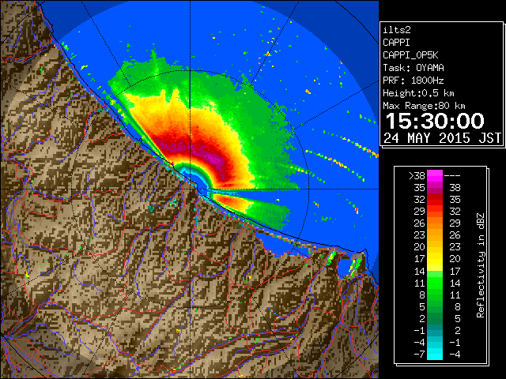Click the 'Max Range:80 km' text

(424, 106)
